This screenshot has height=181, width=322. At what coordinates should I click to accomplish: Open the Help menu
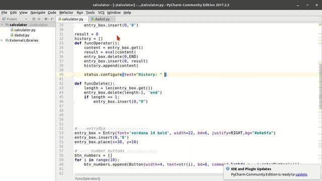tap(127, 13)
